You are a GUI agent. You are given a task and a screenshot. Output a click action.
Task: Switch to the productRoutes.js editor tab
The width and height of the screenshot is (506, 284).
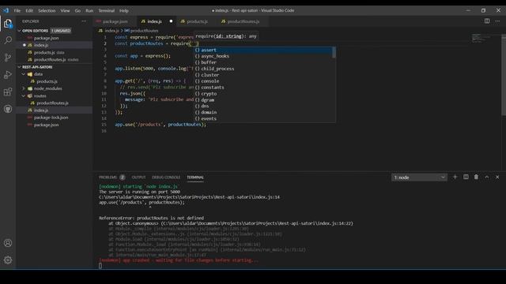[x=243, y=21]
